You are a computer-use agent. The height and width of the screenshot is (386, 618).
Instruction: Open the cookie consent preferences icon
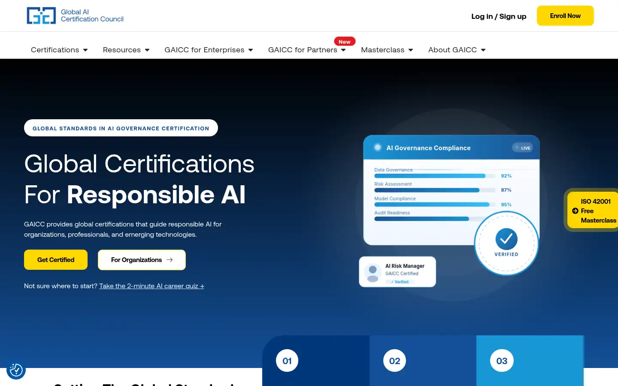click(16, 370)
